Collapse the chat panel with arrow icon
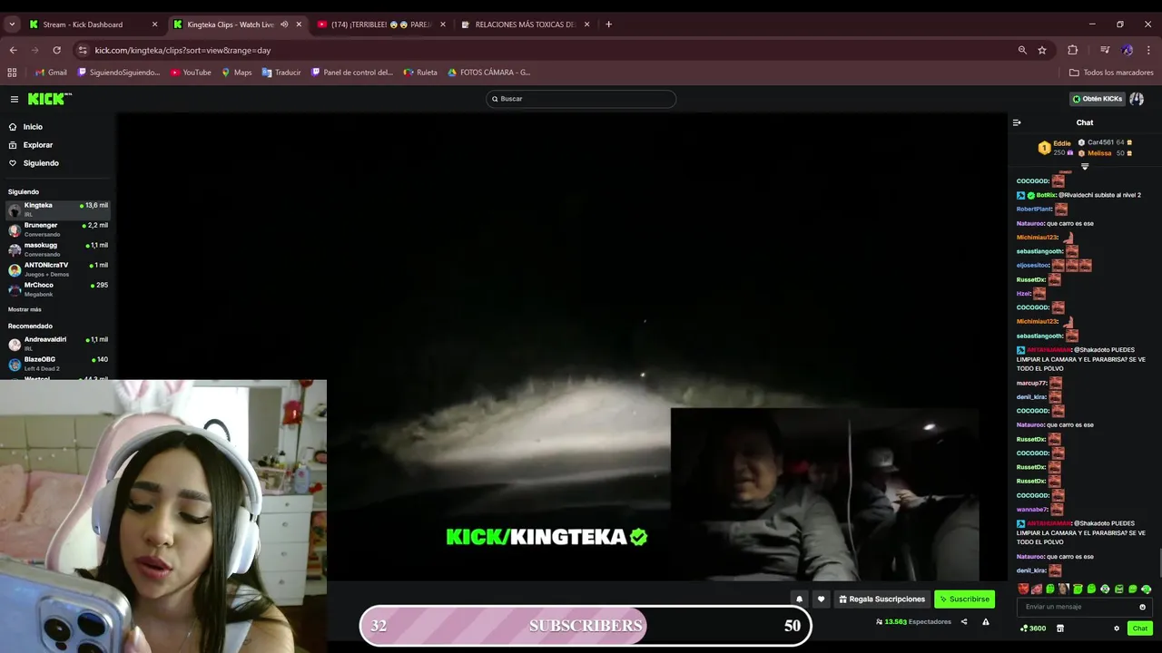The image size is (1162, 653). (x=1017, y=122)
